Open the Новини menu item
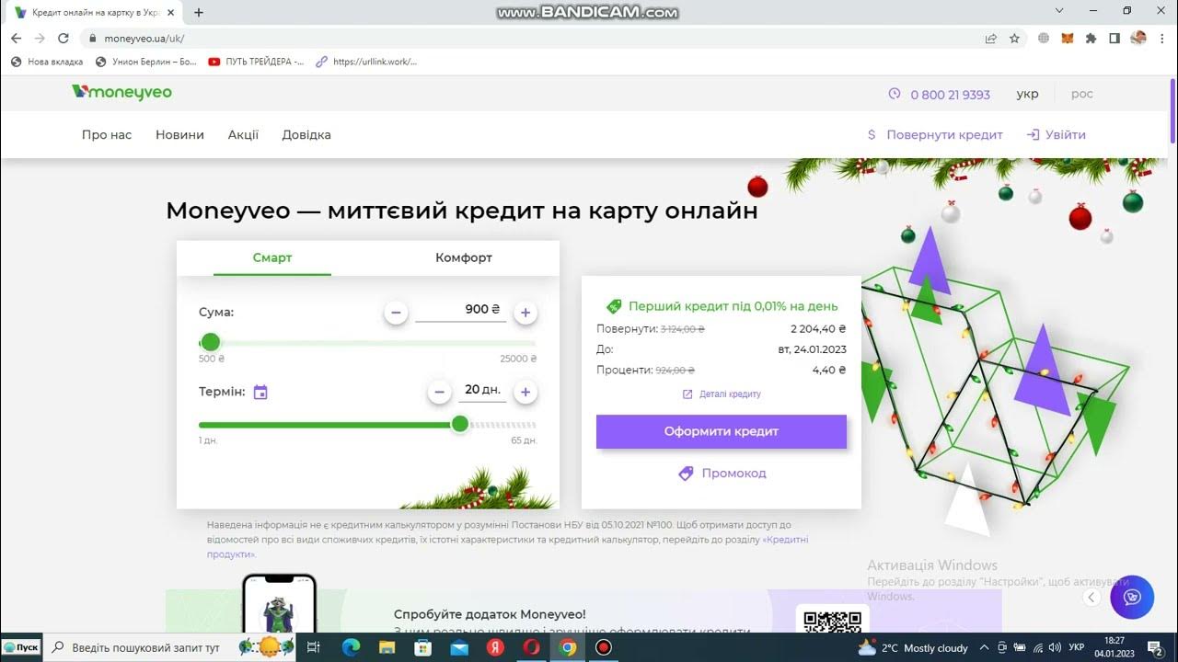 pos(179,135)
